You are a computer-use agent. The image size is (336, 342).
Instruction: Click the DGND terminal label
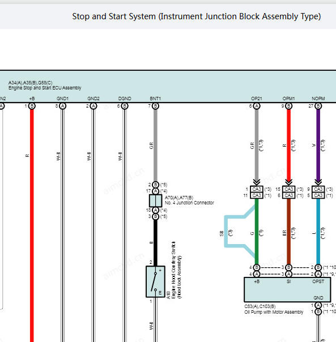(125, 99)
